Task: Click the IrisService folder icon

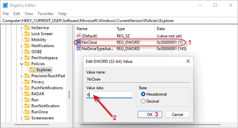Action: (27, 28)
